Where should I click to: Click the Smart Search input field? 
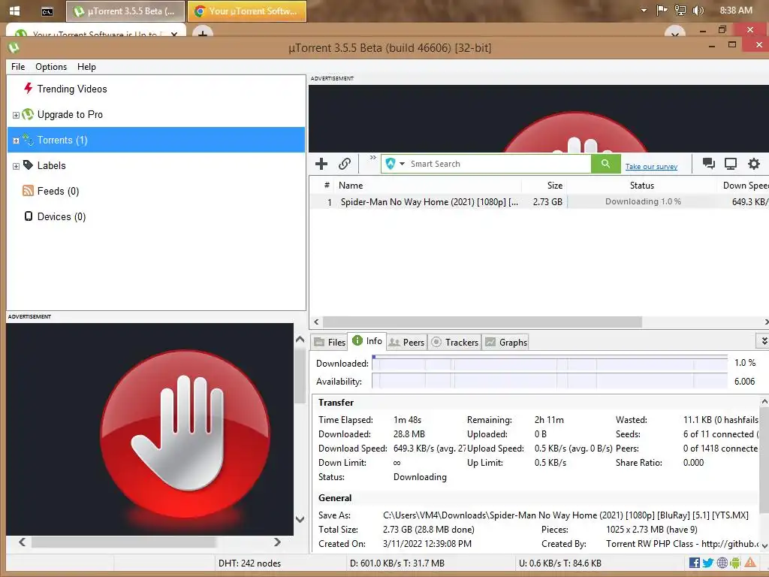click(499, 164)
